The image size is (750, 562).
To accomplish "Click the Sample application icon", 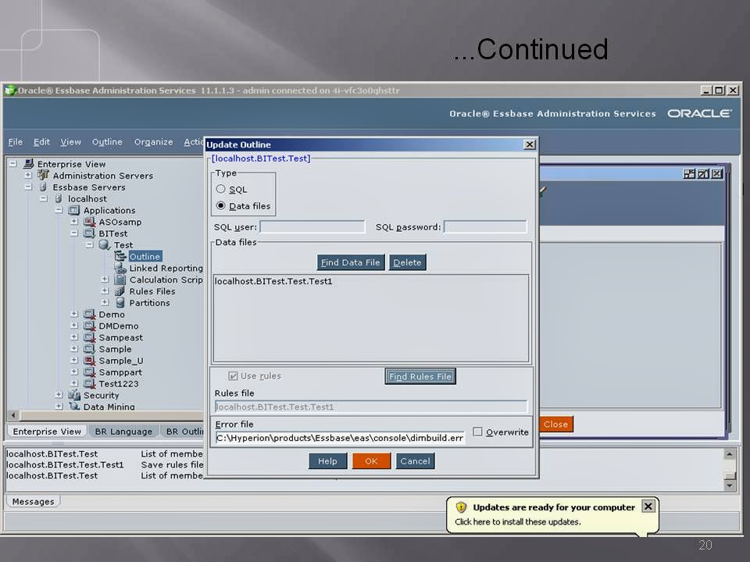I will 89,349.
